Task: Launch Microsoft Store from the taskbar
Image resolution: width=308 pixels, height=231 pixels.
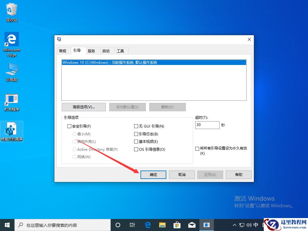Action: coord(177,225)
